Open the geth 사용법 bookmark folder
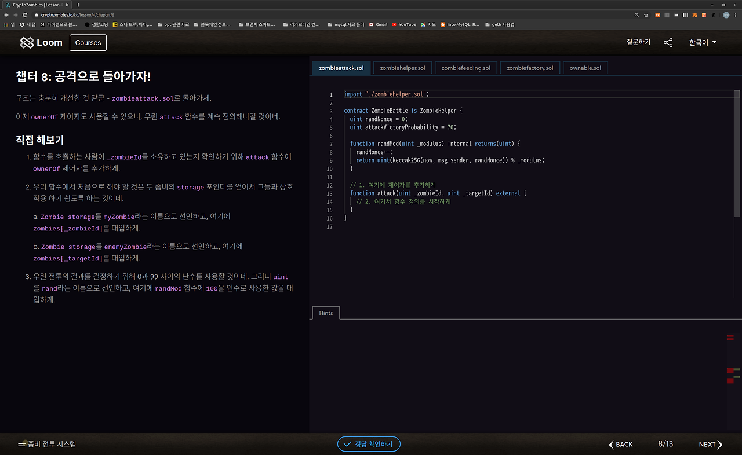742x455 pixels. [x=499, y=24]
